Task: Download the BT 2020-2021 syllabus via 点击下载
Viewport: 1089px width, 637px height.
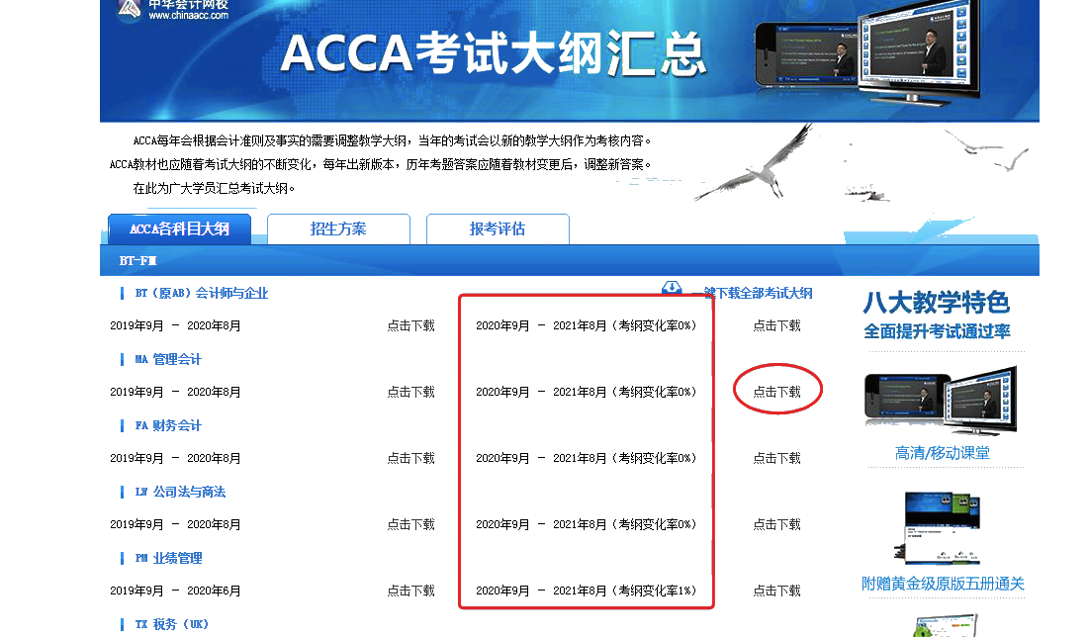Action: pos(776,325)
